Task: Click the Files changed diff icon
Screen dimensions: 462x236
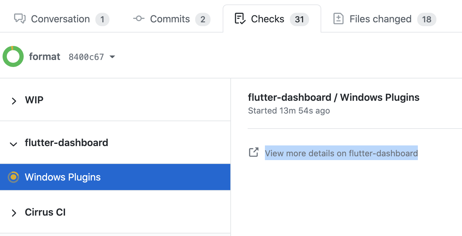Action: tap(338, 19)
